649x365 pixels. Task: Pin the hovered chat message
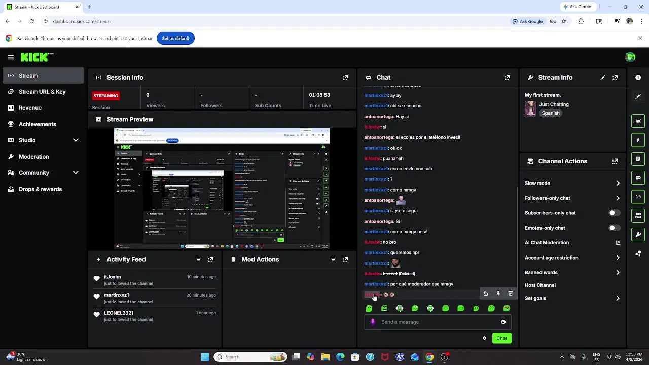498,294
